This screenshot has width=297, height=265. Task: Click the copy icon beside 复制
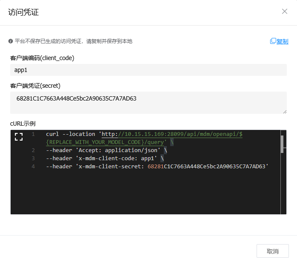(273, 41)
